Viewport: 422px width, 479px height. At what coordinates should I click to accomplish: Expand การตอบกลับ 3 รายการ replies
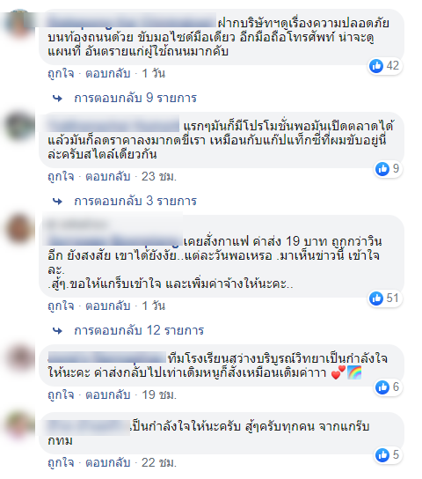click(x=135, y=201)
